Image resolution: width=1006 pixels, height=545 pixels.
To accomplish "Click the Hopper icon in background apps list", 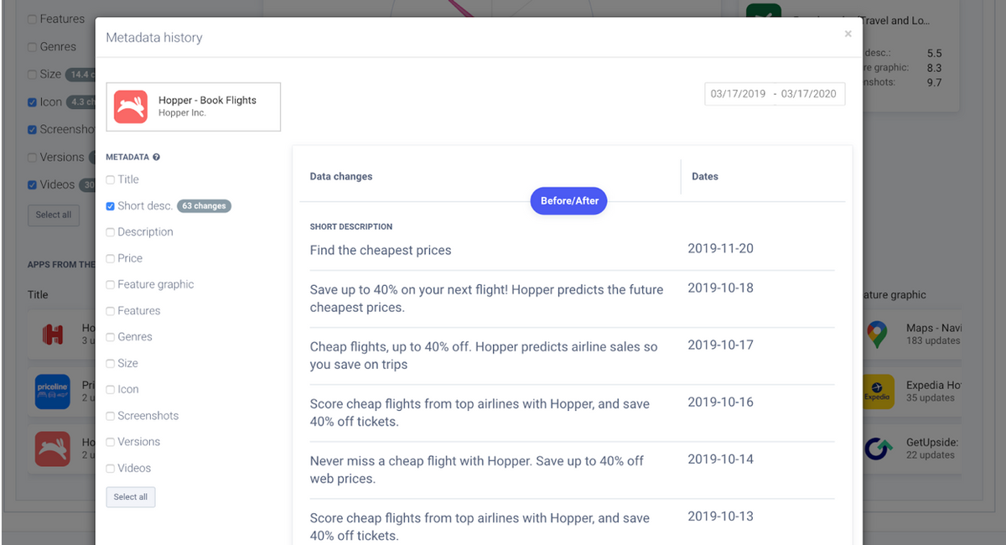I will click(52, 449).
